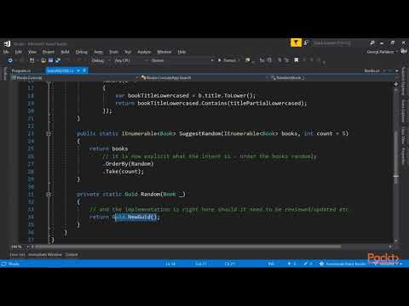This screenshot has width=409, height=306.
Task: Open the open-documents list dropdown arrow
Action: 397,71
